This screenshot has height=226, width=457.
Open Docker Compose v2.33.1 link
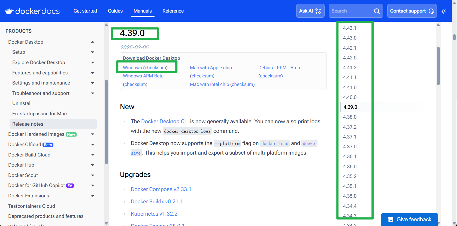click(161, 189)
